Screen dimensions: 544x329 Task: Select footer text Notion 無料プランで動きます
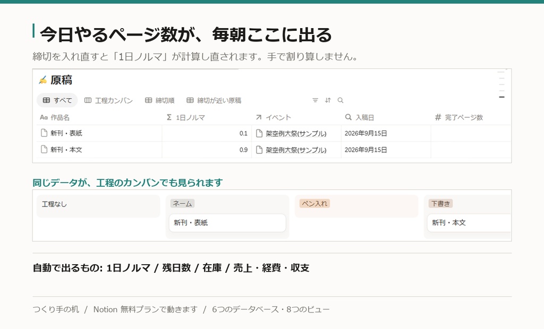(146, 309)
